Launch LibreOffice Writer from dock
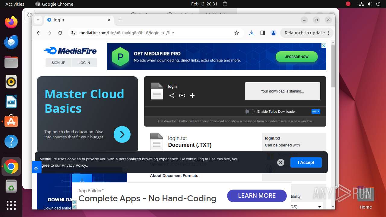Viewport: 386px width, 217px height. click(x=11, y=102)
